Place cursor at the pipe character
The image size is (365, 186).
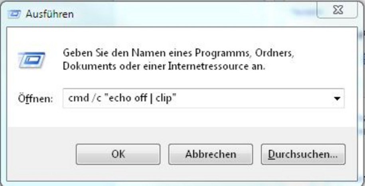(151, 99)
